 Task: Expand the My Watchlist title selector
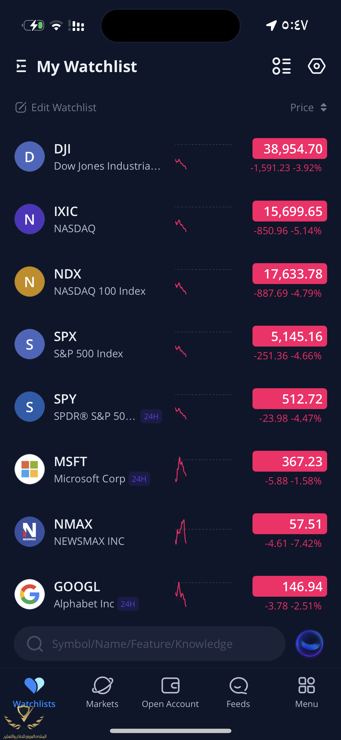[x=87, y=66]
